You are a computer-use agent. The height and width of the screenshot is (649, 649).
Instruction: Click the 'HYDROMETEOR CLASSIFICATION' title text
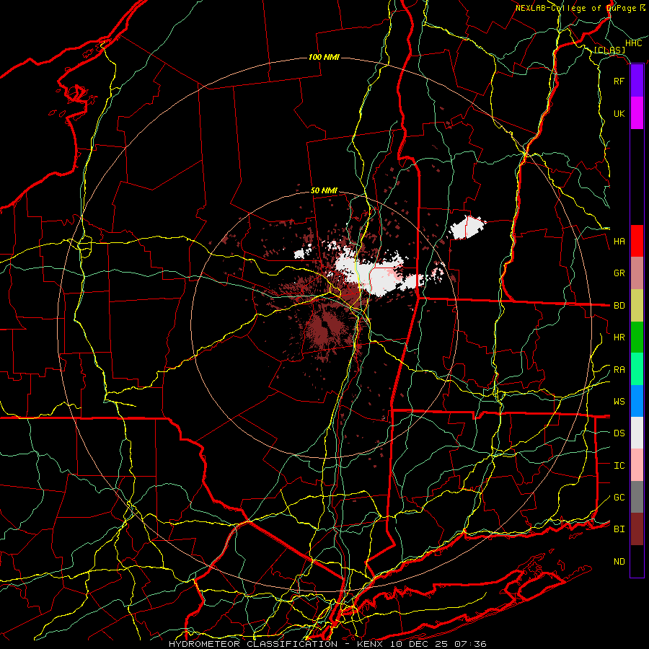point(253,644)
